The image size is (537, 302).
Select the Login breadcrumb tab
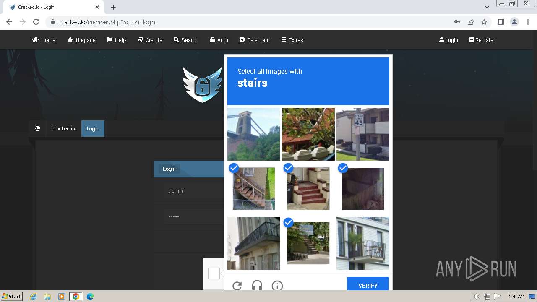pyautogui.click(x=93, y=128)
